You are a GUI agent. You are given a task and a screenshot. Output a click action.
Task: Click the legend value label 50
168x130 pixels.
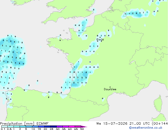coord(82,129)
